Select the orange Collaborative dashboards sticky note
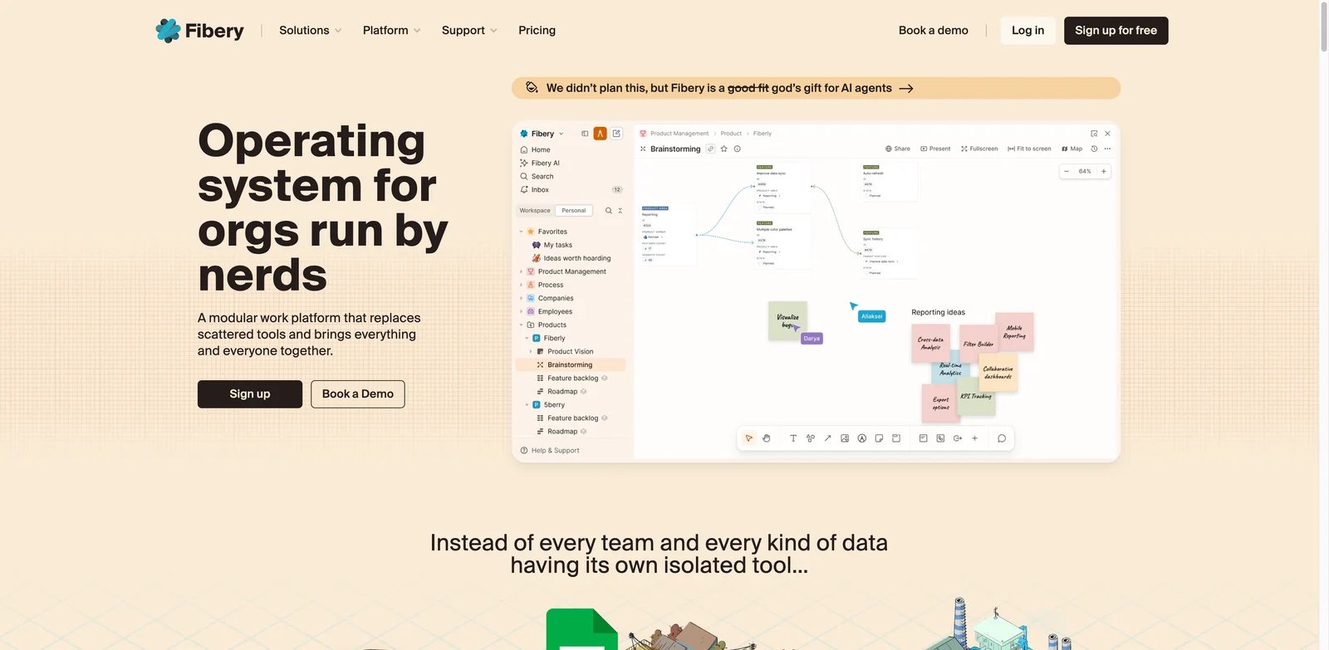1329x650 pixels. [x=998, y=373]
